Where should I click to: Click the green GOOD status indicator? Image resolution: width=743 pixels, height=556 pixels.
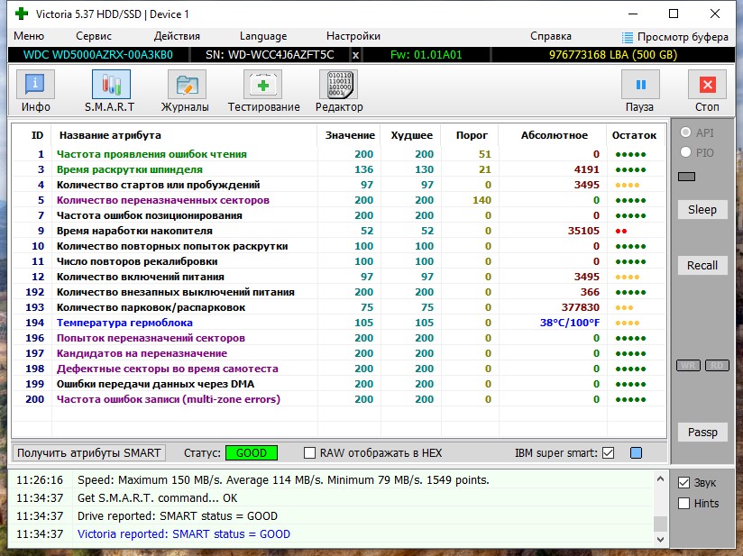[x=252, y=452]
